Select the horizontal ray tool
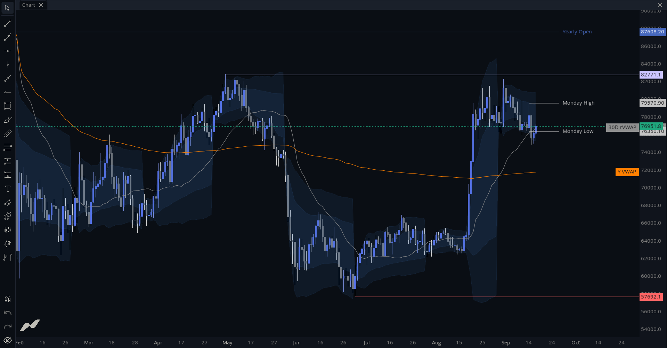The height and width of the screenshot is (348, 667). tap(7, 92)
